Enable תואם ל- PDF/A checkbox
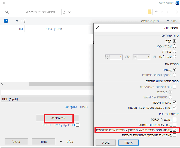 pyautogui.click(x=174, y=119)
